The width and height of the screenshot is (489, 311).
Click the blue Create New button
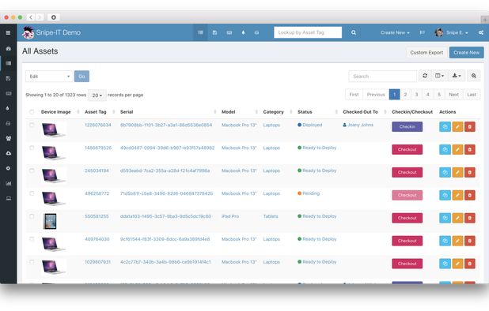click(467, 53)
